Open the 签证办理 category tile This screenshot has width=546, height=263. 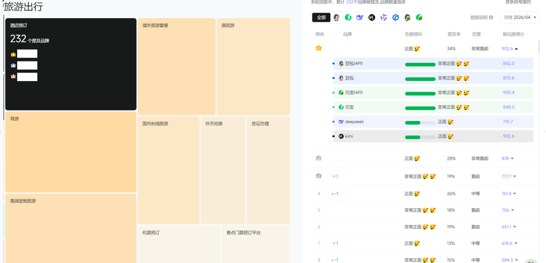tap(268, 170)
